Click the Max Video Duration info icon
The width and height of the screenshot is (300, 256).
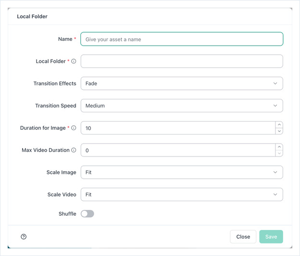click(74, 150)
